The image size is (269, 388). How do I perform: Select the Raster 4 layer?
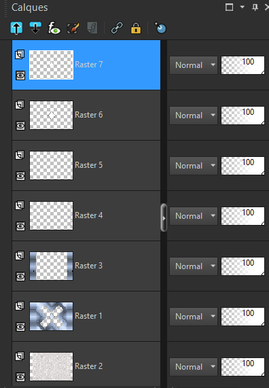(x=86, y=215)
